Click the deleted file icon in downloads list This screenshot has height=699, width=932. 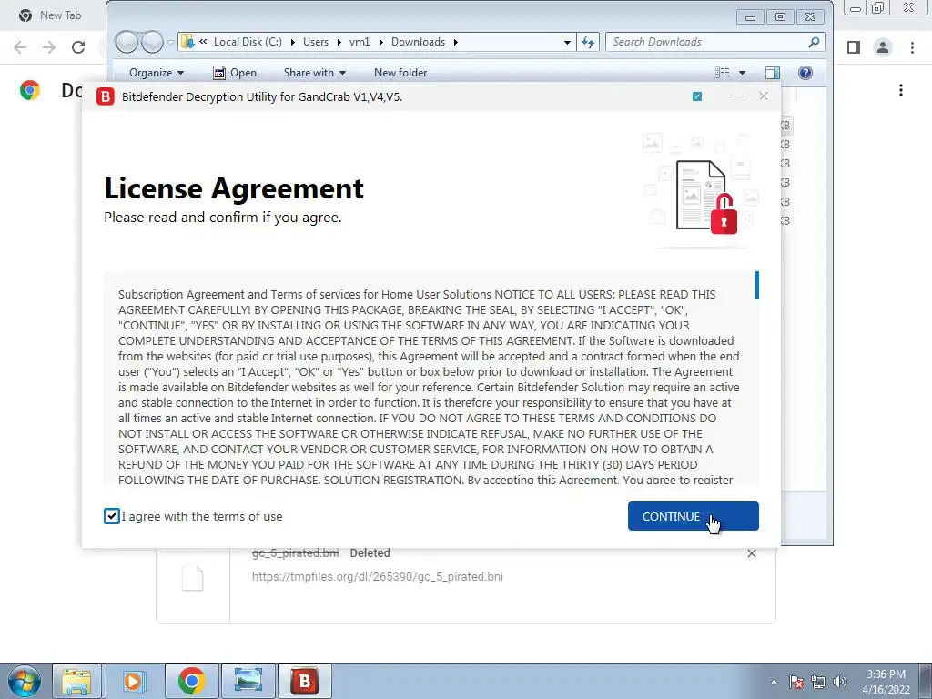point(193,578)
